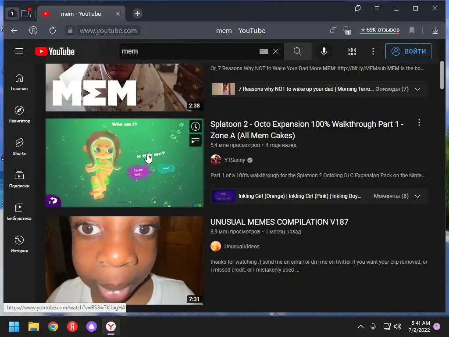Click the www.youtube.com address field

pos(108,30)
